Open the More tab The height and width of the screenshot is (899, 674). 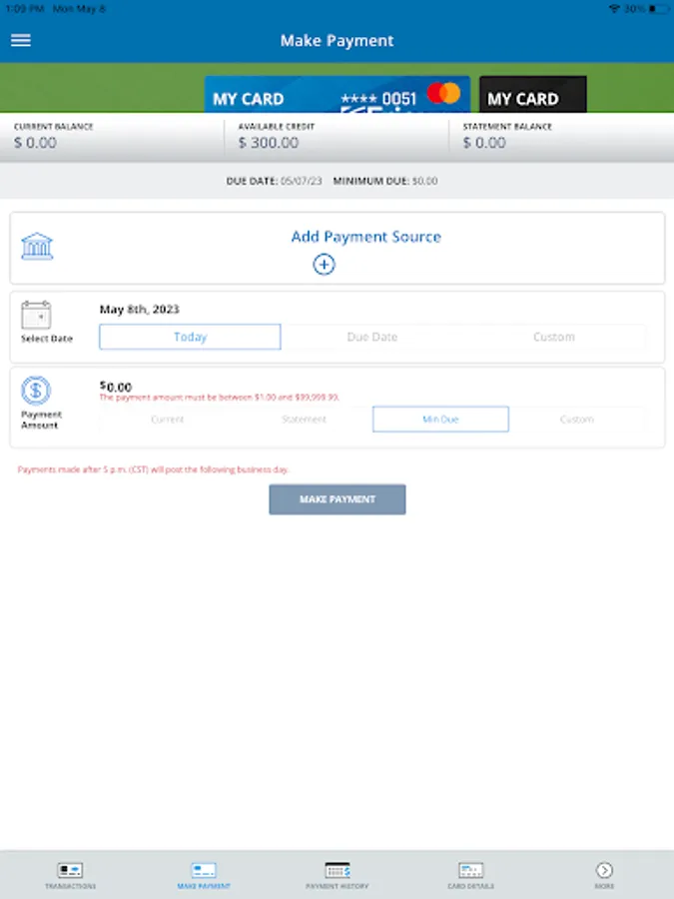point(604,875)
